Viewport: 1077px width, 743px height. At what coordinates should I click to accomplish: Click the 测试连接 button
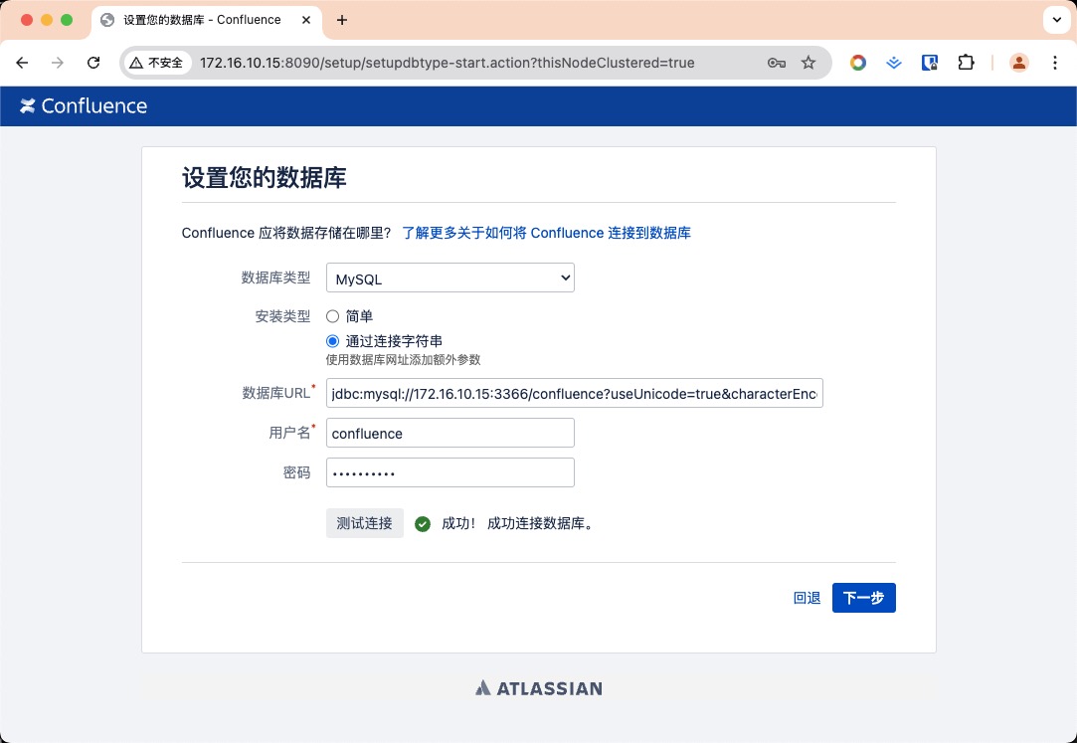tap(365, 523)
